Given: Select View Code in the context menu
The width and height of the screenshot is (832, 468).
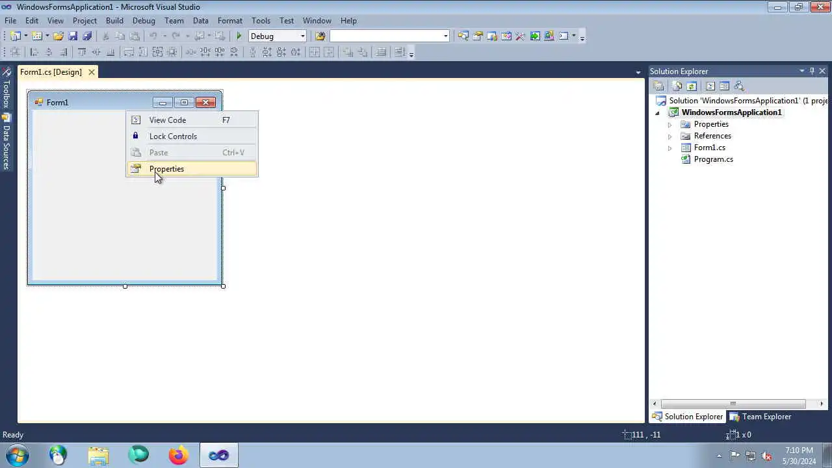Looking at the screenshot, I should (x=192, y=120).
